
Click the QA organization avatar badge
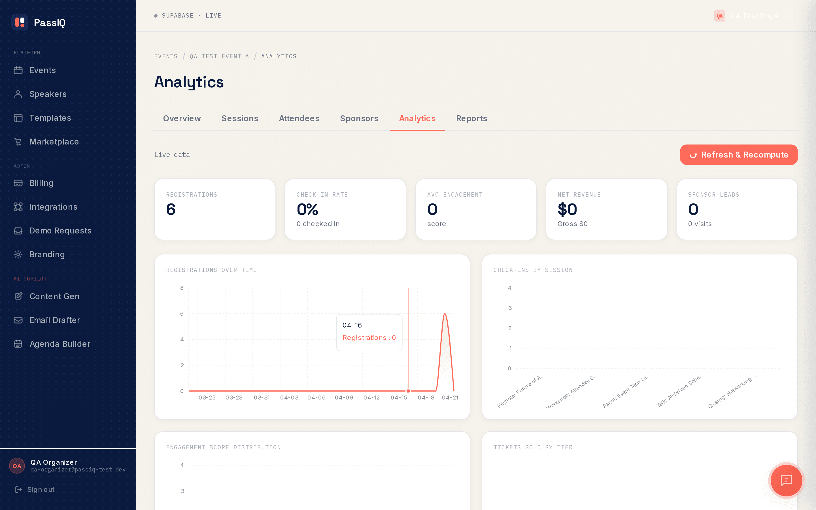(x=720, y=16)
